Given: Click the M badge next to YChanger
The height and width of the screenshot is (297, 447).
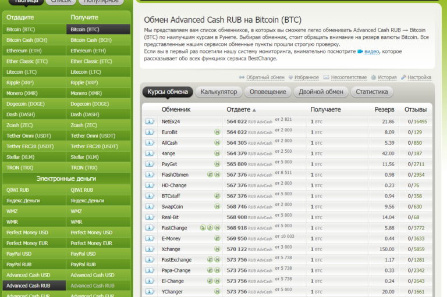Looking at the screenshot, I should click(x=217, y=292).
